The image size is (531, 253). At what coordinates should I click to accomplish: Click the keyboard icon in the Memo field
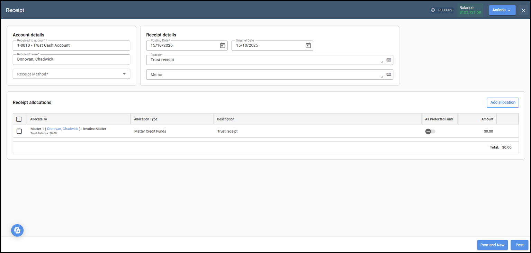389,74
